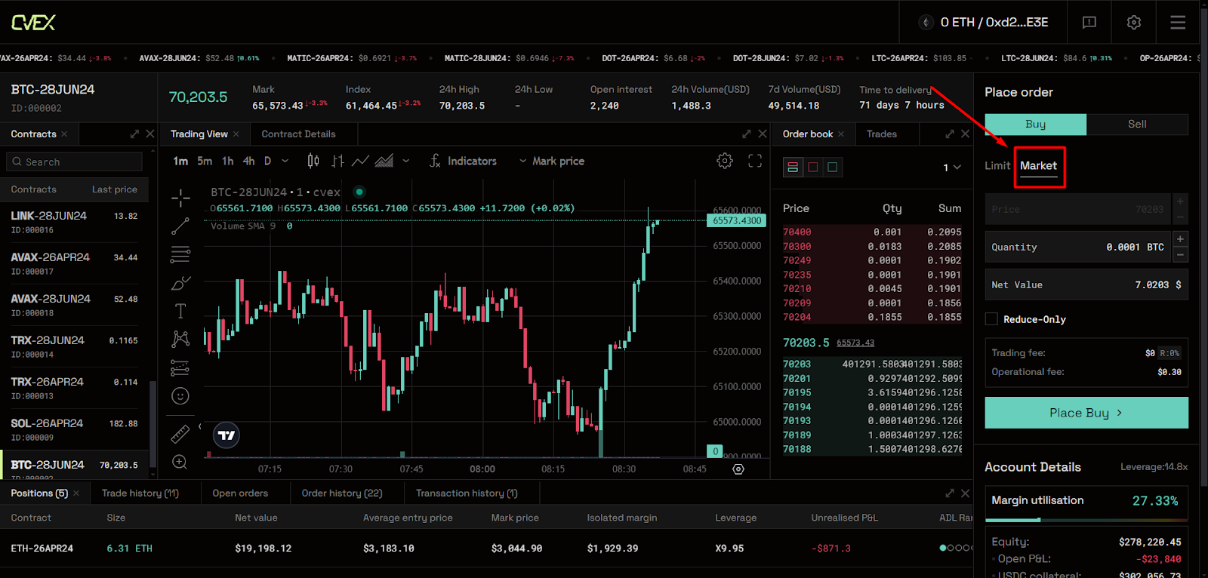Select the Limit order type
The width and height of the screenshot is (1208, 578).
pyautogui.click(x=997, y=166)
